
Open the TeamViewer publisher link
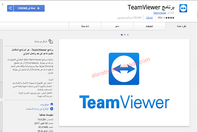160,13
